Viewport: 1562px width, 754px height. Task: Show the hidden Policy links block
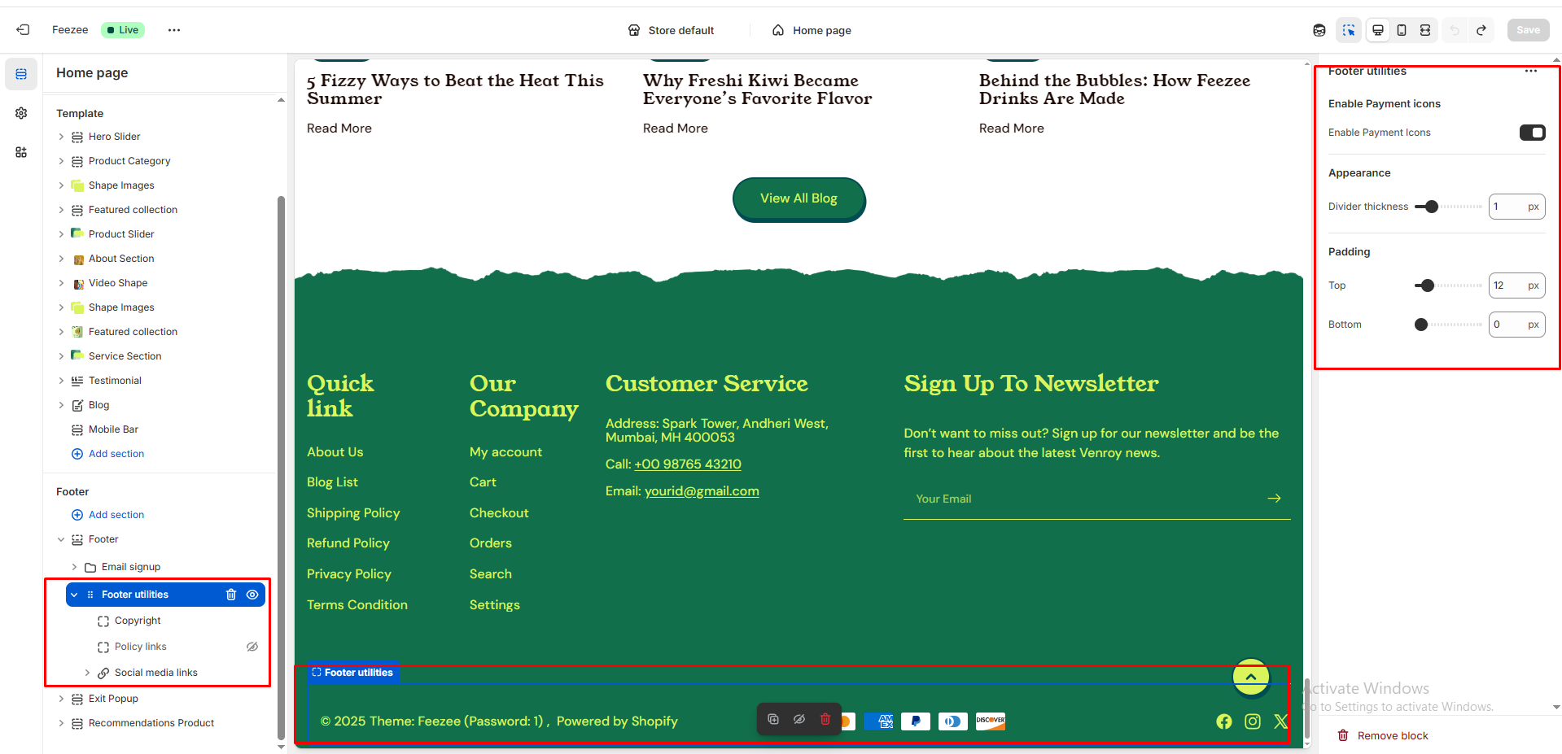pos(252,647)
